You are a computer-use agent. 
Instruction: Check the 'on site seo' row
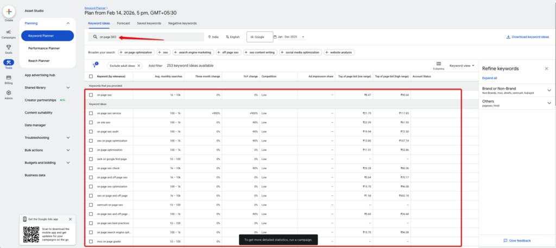click(91, 122)
